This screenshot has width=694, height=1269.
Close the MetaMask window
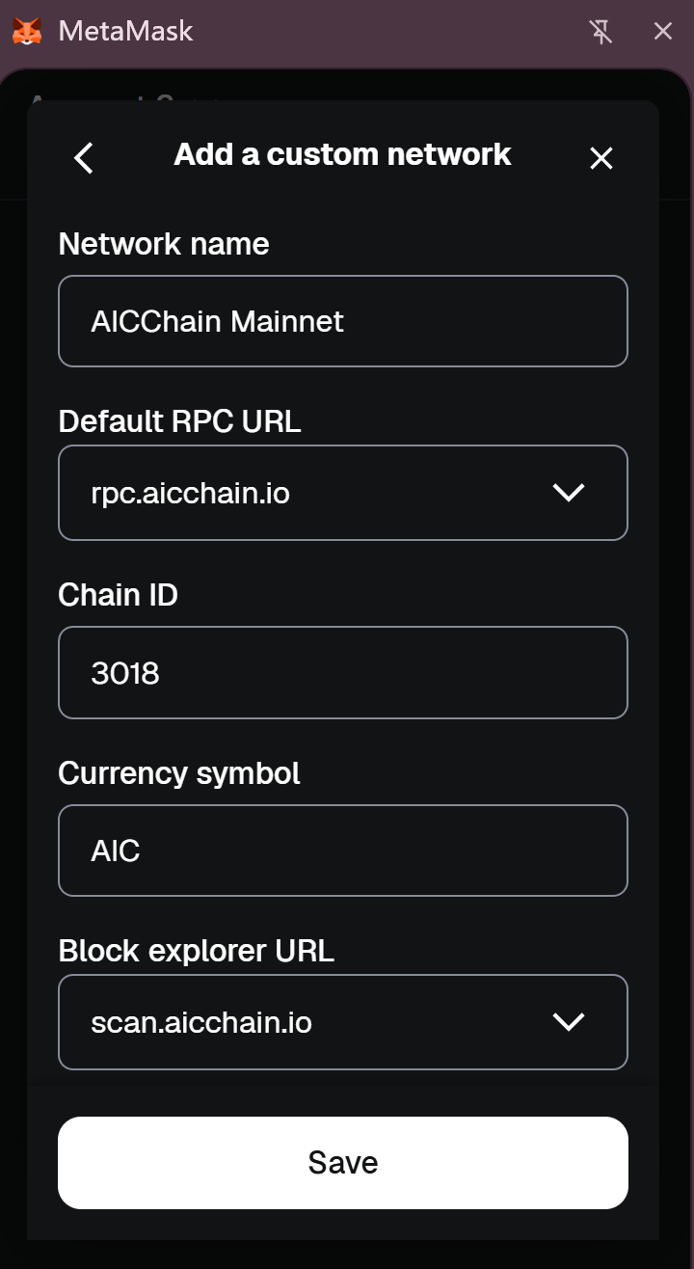point(663,32)
